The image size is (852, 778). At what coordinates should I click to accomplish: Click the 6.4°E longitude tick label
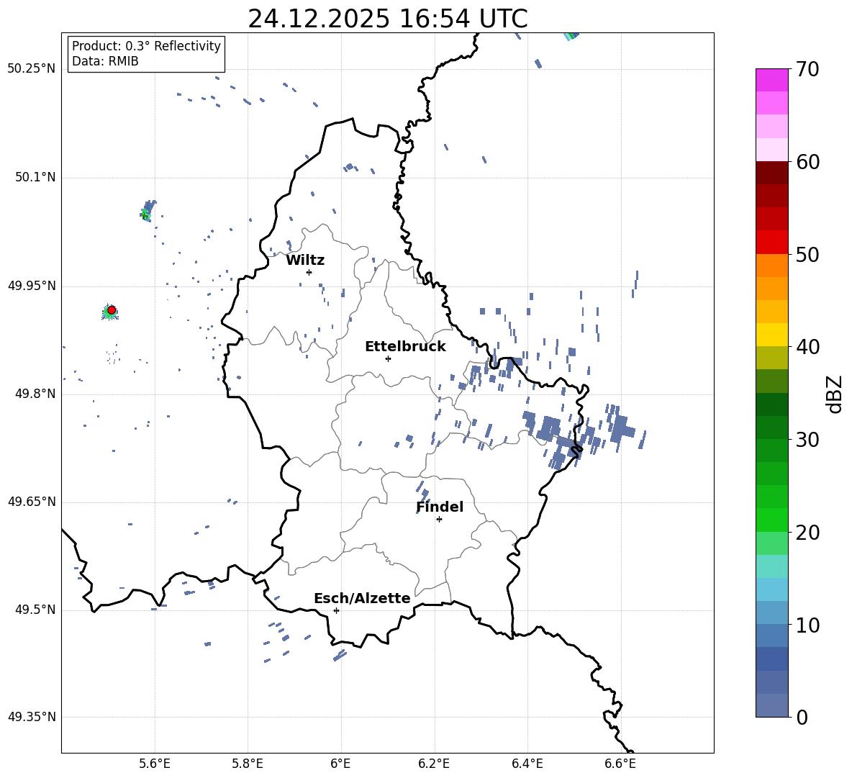tap(527, 764)
